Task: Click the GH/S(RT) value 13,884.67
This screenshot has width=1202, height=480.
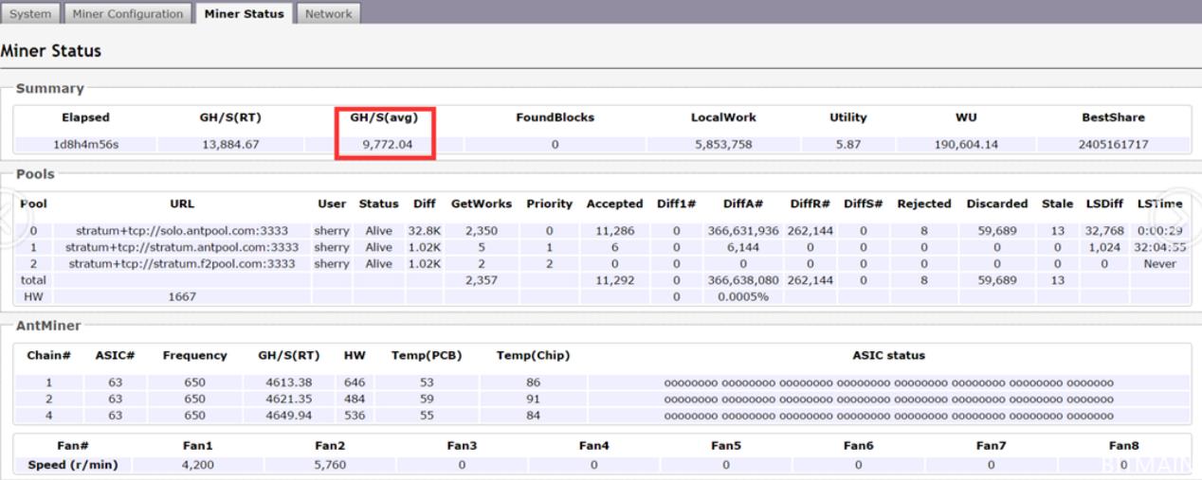Action: click(230, 145)
